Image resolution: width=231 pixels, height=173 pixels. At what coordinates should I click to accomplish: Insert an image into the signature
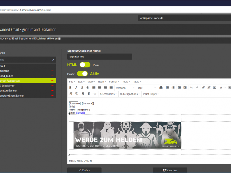(215, 88)
